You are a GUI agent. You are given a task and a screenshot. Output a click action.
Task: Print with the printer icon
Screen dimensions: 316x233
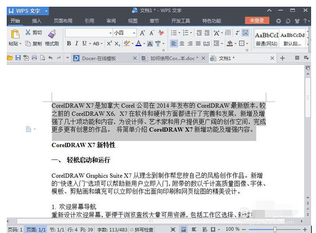[34, 58]
